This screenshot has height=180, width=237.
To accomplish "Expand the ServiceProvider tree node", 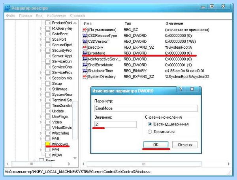I will tap(41, 72).
